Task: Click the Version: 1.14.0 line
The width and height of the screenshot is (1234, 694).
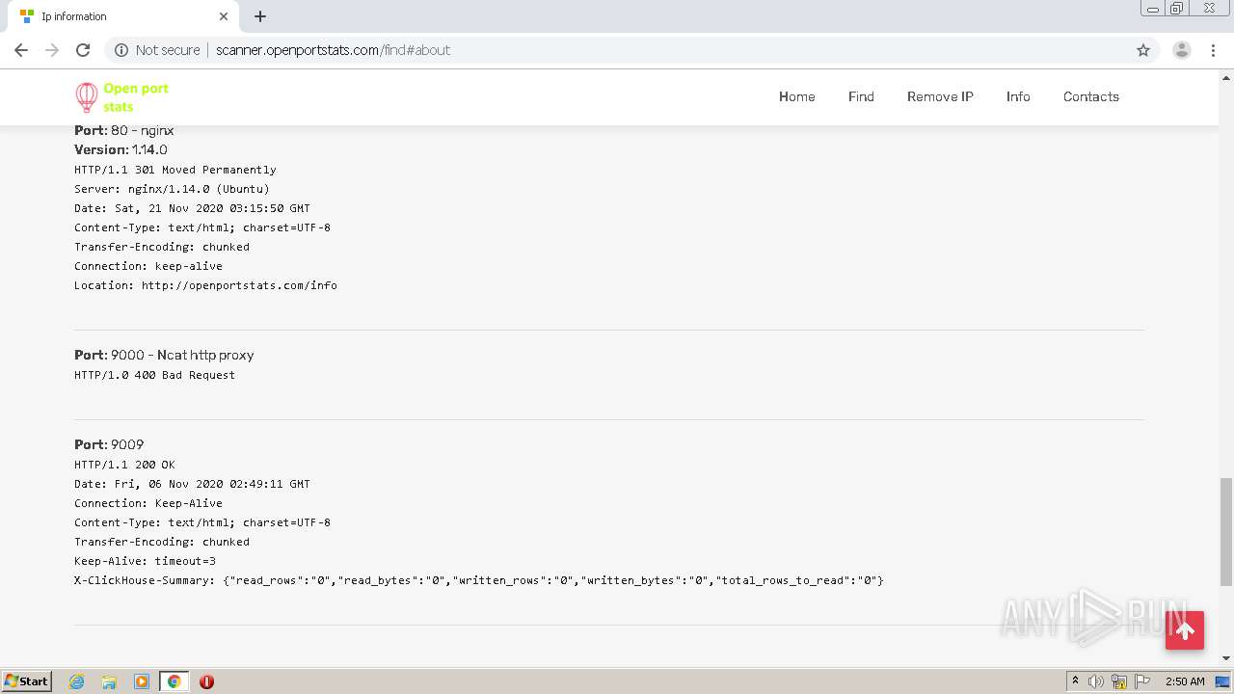Action: pos(121,149)
